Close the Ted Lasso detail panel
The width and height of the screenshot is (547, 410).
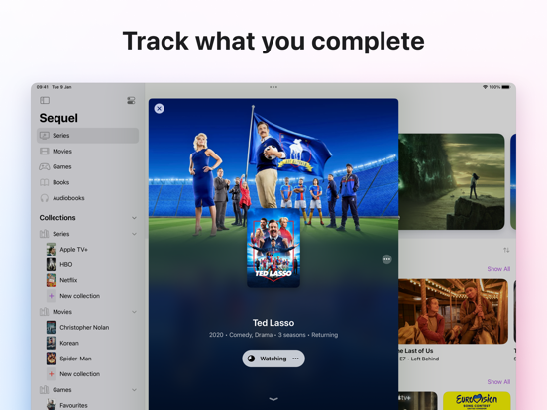click(x=160, y=108)
